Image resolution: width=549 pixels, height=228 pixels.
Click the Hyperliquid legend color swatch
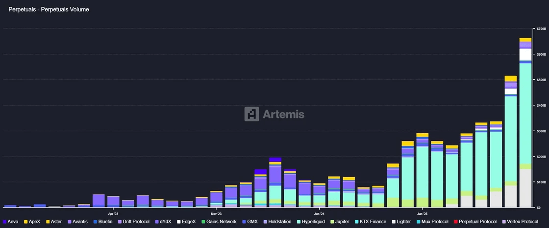click(x=299, y=222)
